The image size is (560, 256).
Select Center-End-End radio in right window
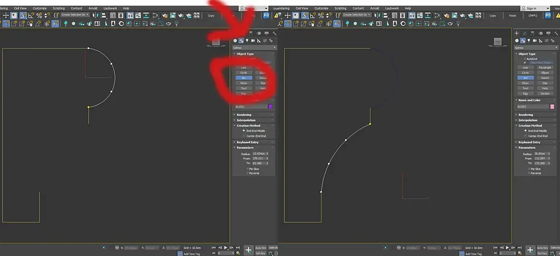[525, 136]
